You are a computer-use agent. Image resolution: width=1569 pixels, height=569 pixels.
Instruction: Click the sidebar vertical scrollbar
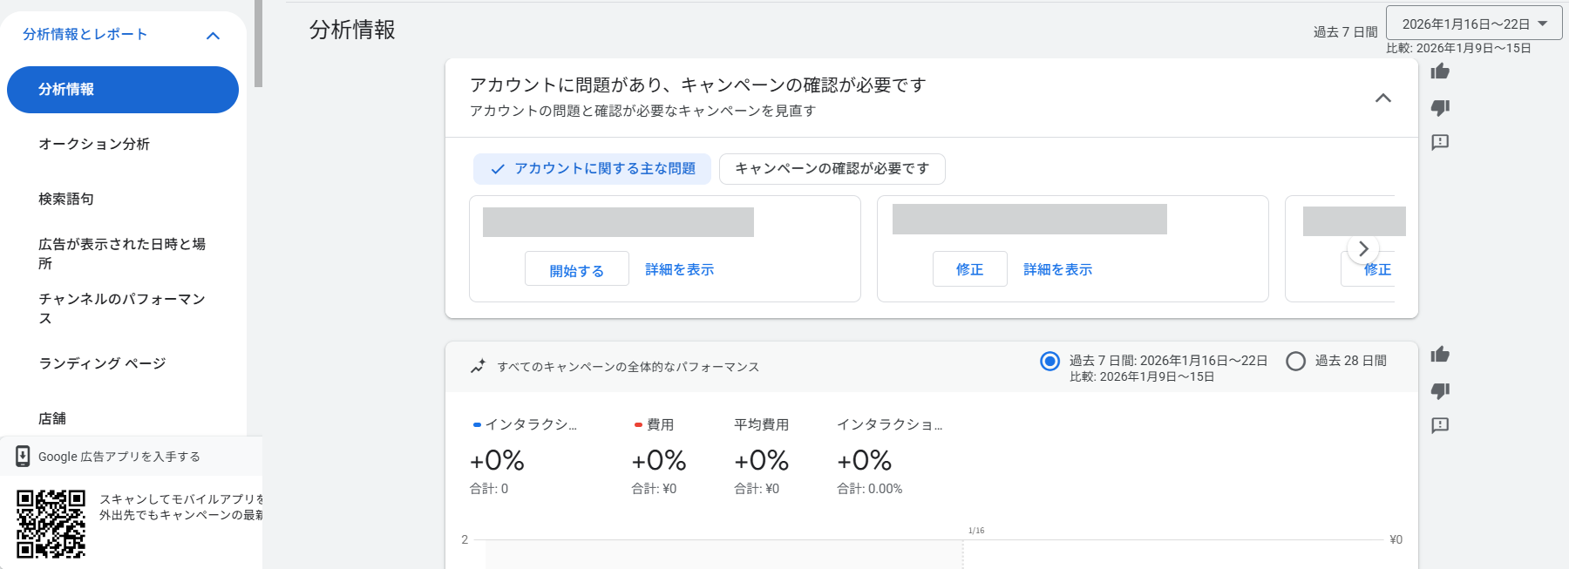point(258,44)
